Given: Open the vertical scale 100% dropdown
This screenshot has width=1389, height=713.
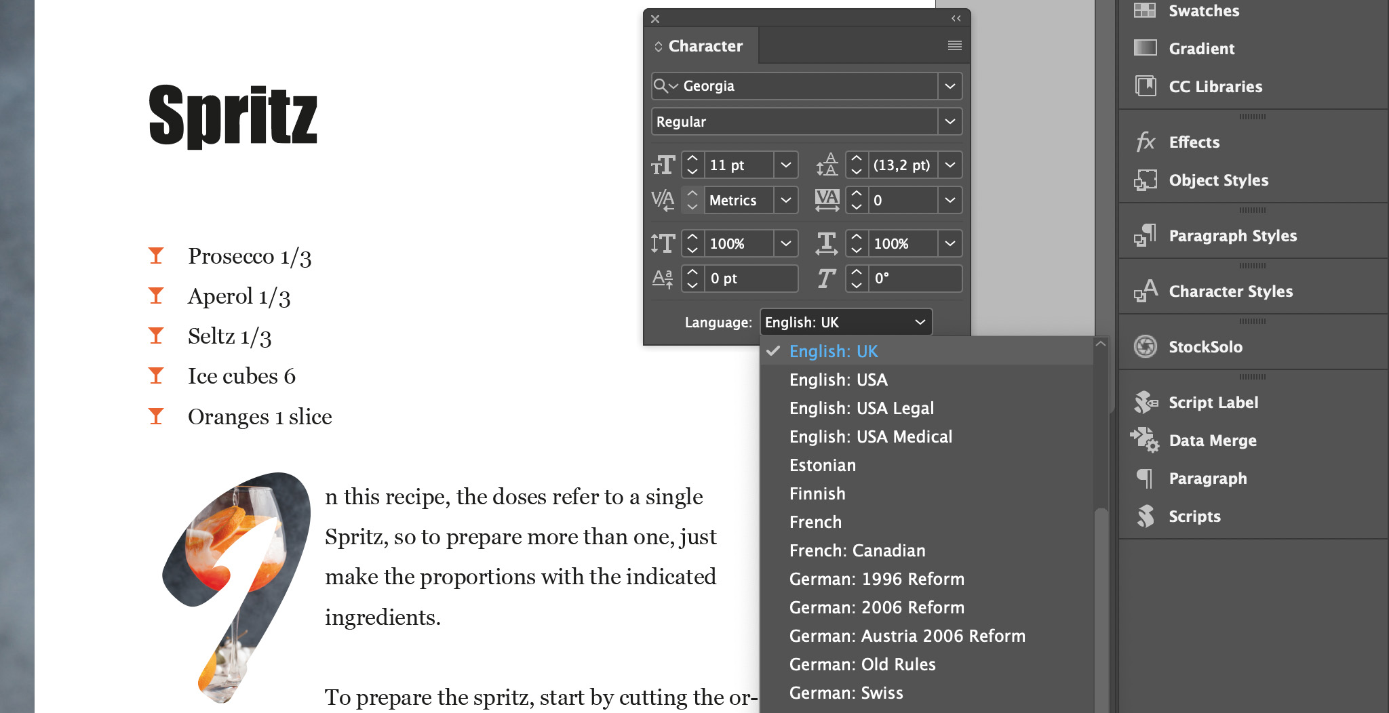Looking at the screenshot, I should [x=786, y=243].
